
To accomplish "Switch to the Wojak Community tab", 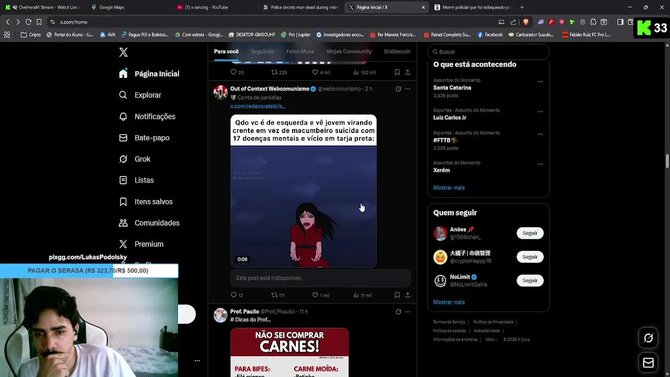I will click(349, 51).
